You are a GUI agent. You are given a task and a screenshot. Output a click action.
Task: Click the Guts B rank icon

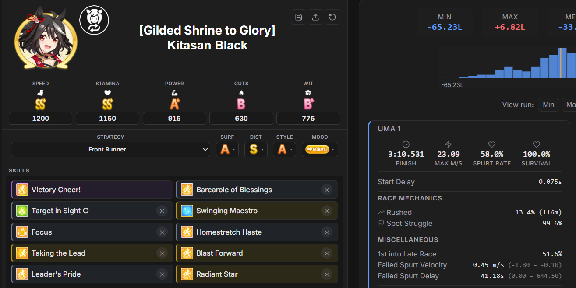(241, 104)
